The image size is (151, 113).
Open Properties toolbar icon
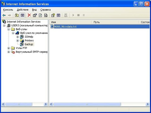[35, 15]
